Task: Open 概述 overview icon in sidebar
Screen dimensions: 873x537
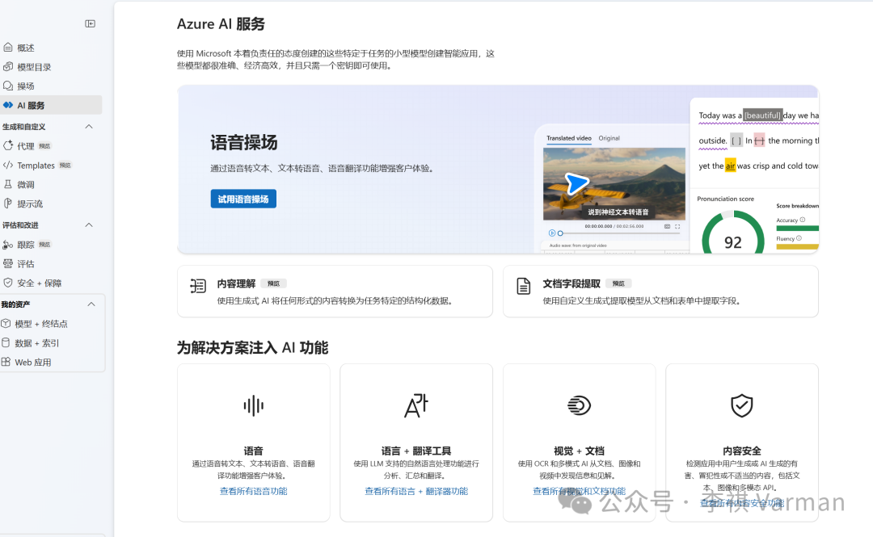Action: pyautogui.click(x=8, y=48)
